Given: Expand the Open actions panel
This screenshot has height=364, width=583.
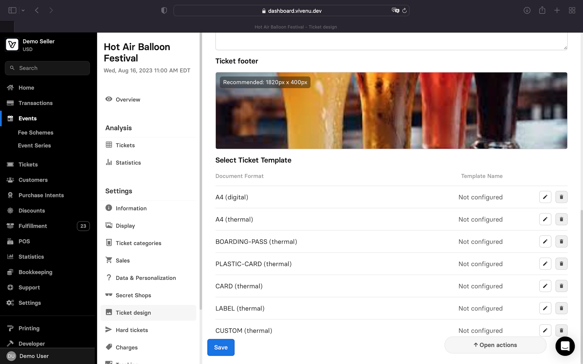Looking at the screenshot, I should [495, 345].
